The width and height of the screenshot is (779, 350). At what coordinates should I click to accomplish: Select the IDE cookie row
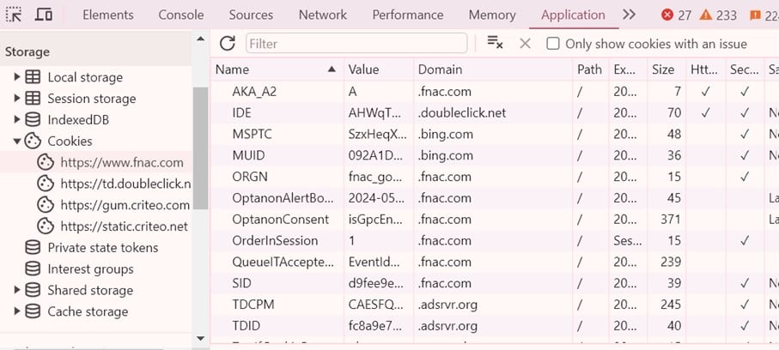tap(495, 112)
